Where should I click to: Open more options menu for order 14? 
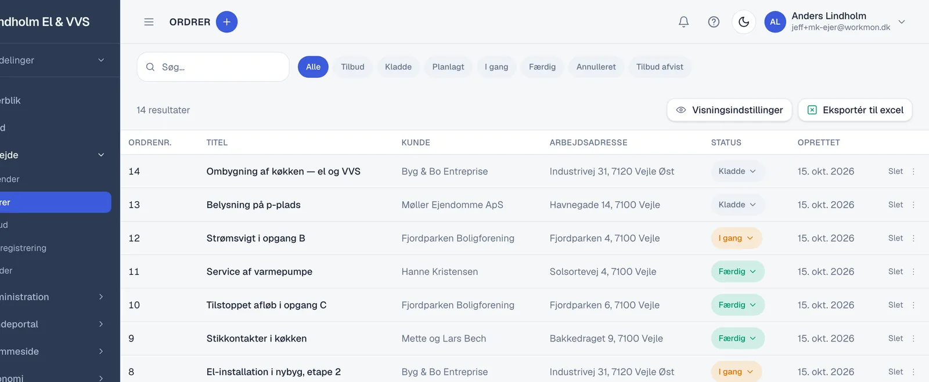pyautogui.click(x=913, y=172)
